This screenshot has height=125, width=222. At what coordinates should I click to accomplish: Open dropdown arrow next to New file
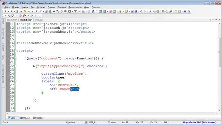tap(123, 11)
